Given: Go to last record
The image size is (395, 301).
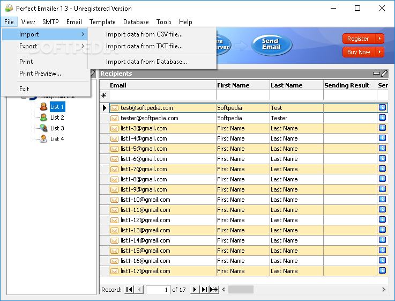Looking at the screenshot, I should click(x=204, y=290).
